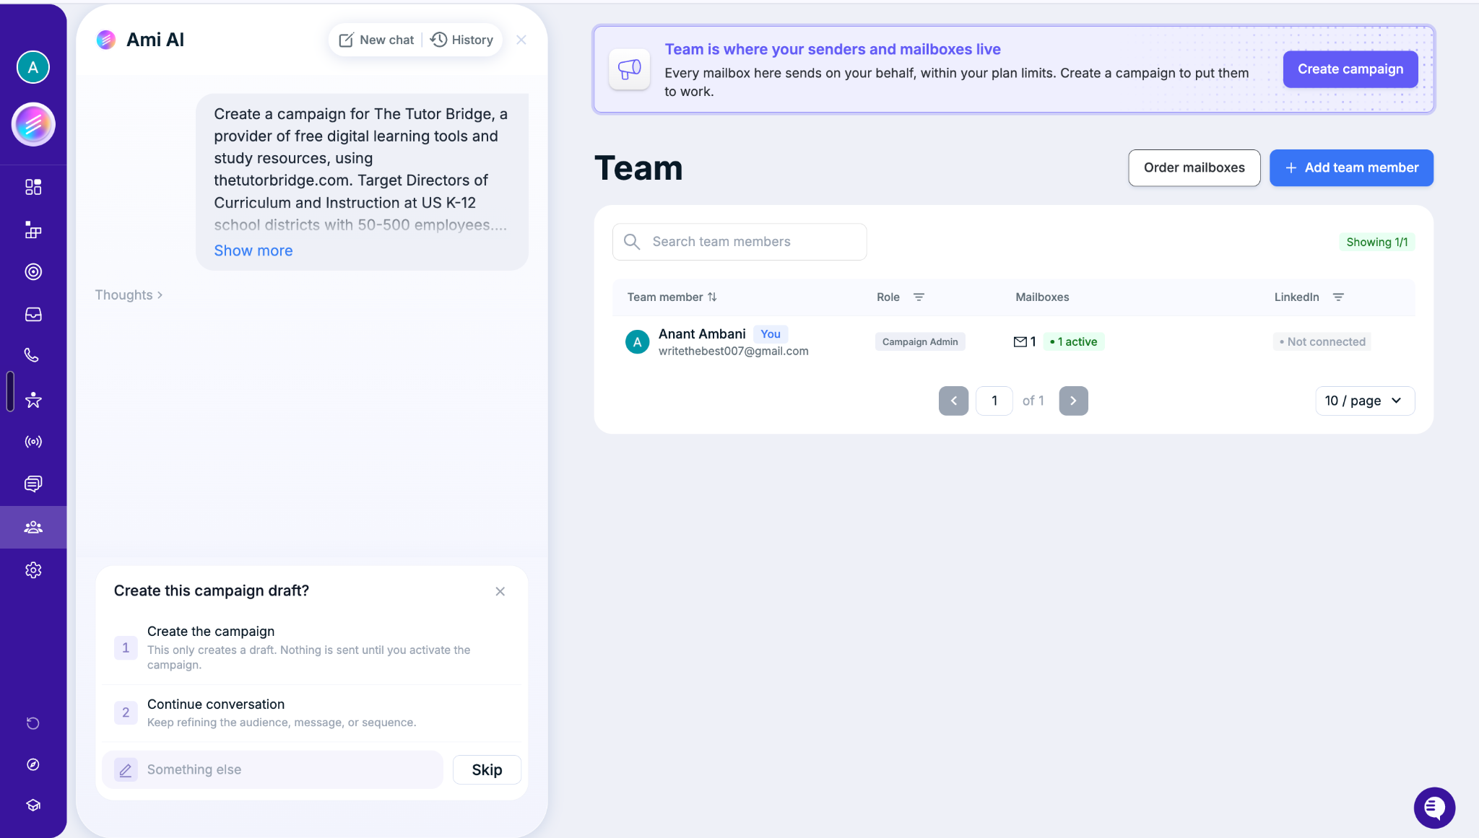Screen dimensions: 1479x838
Task: Dismiss the 'Create this campaign draft?' card
Action: click(x=500, y=591)
